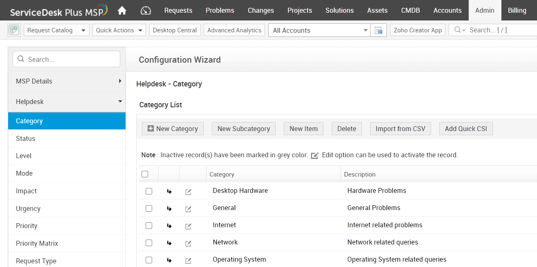
Task: Show subcategories of the Network category
Action: [169, 243]
